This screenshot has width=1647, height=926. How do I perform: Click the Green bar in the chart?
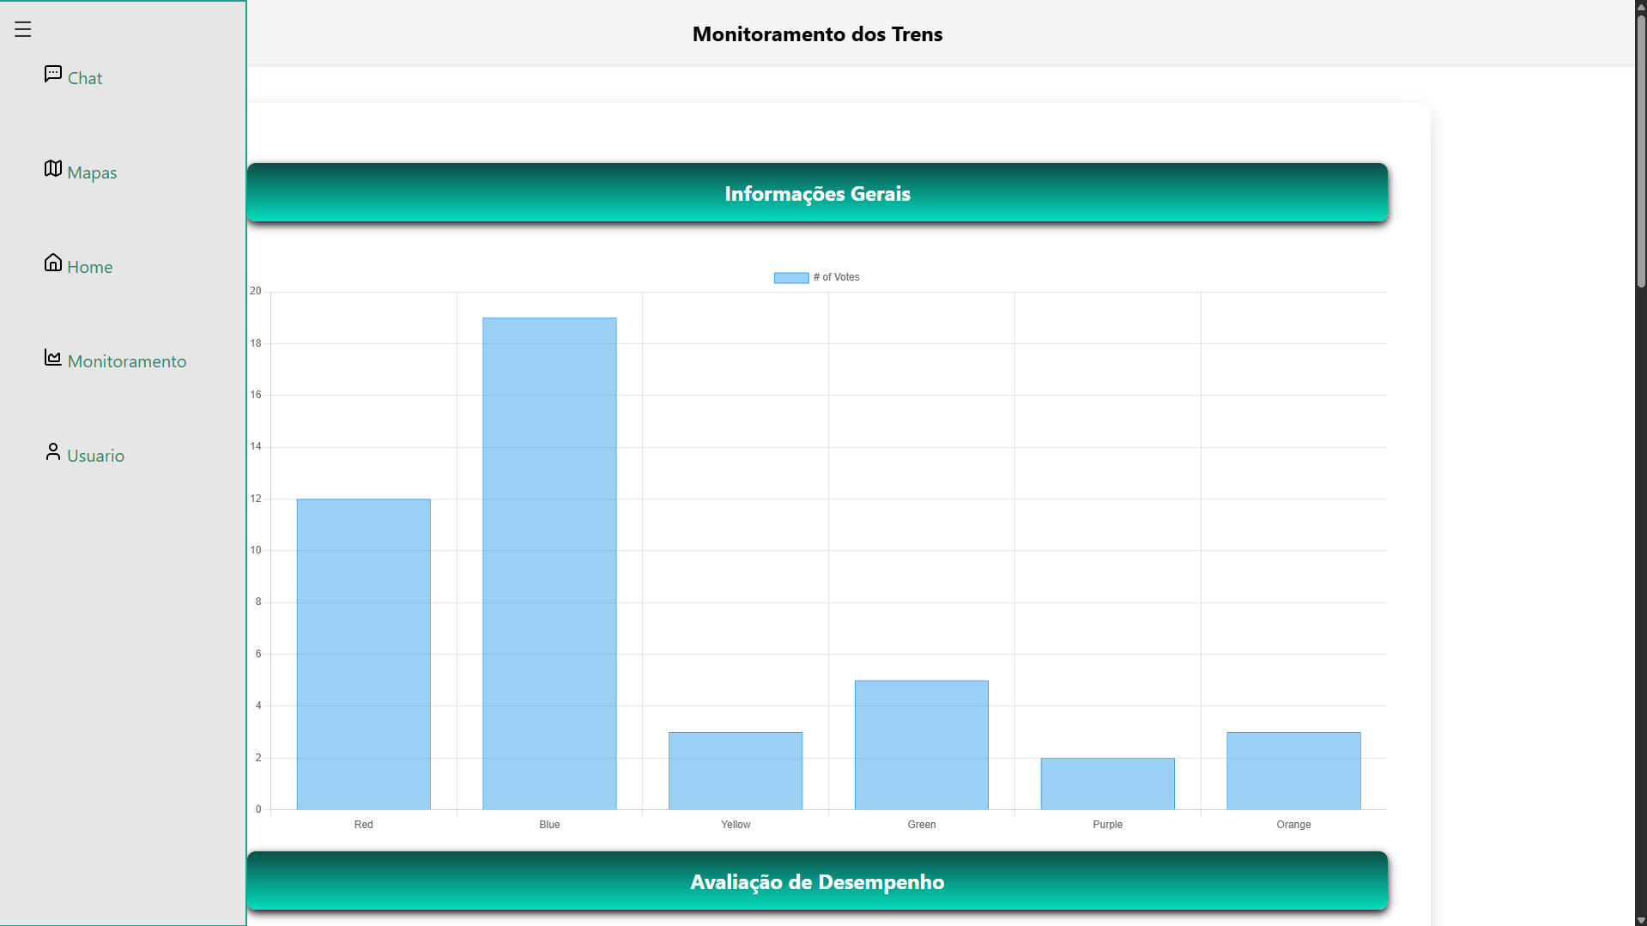pos(921,745)
